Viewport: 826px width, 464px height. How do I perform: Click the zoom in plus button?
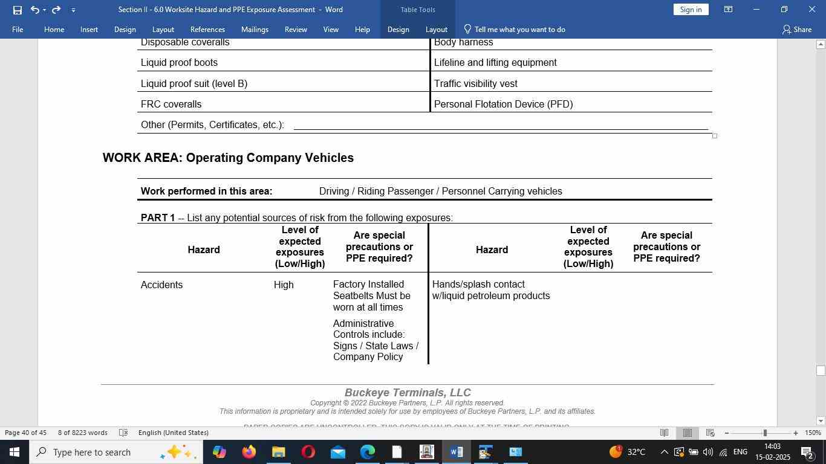coord(796,433)
